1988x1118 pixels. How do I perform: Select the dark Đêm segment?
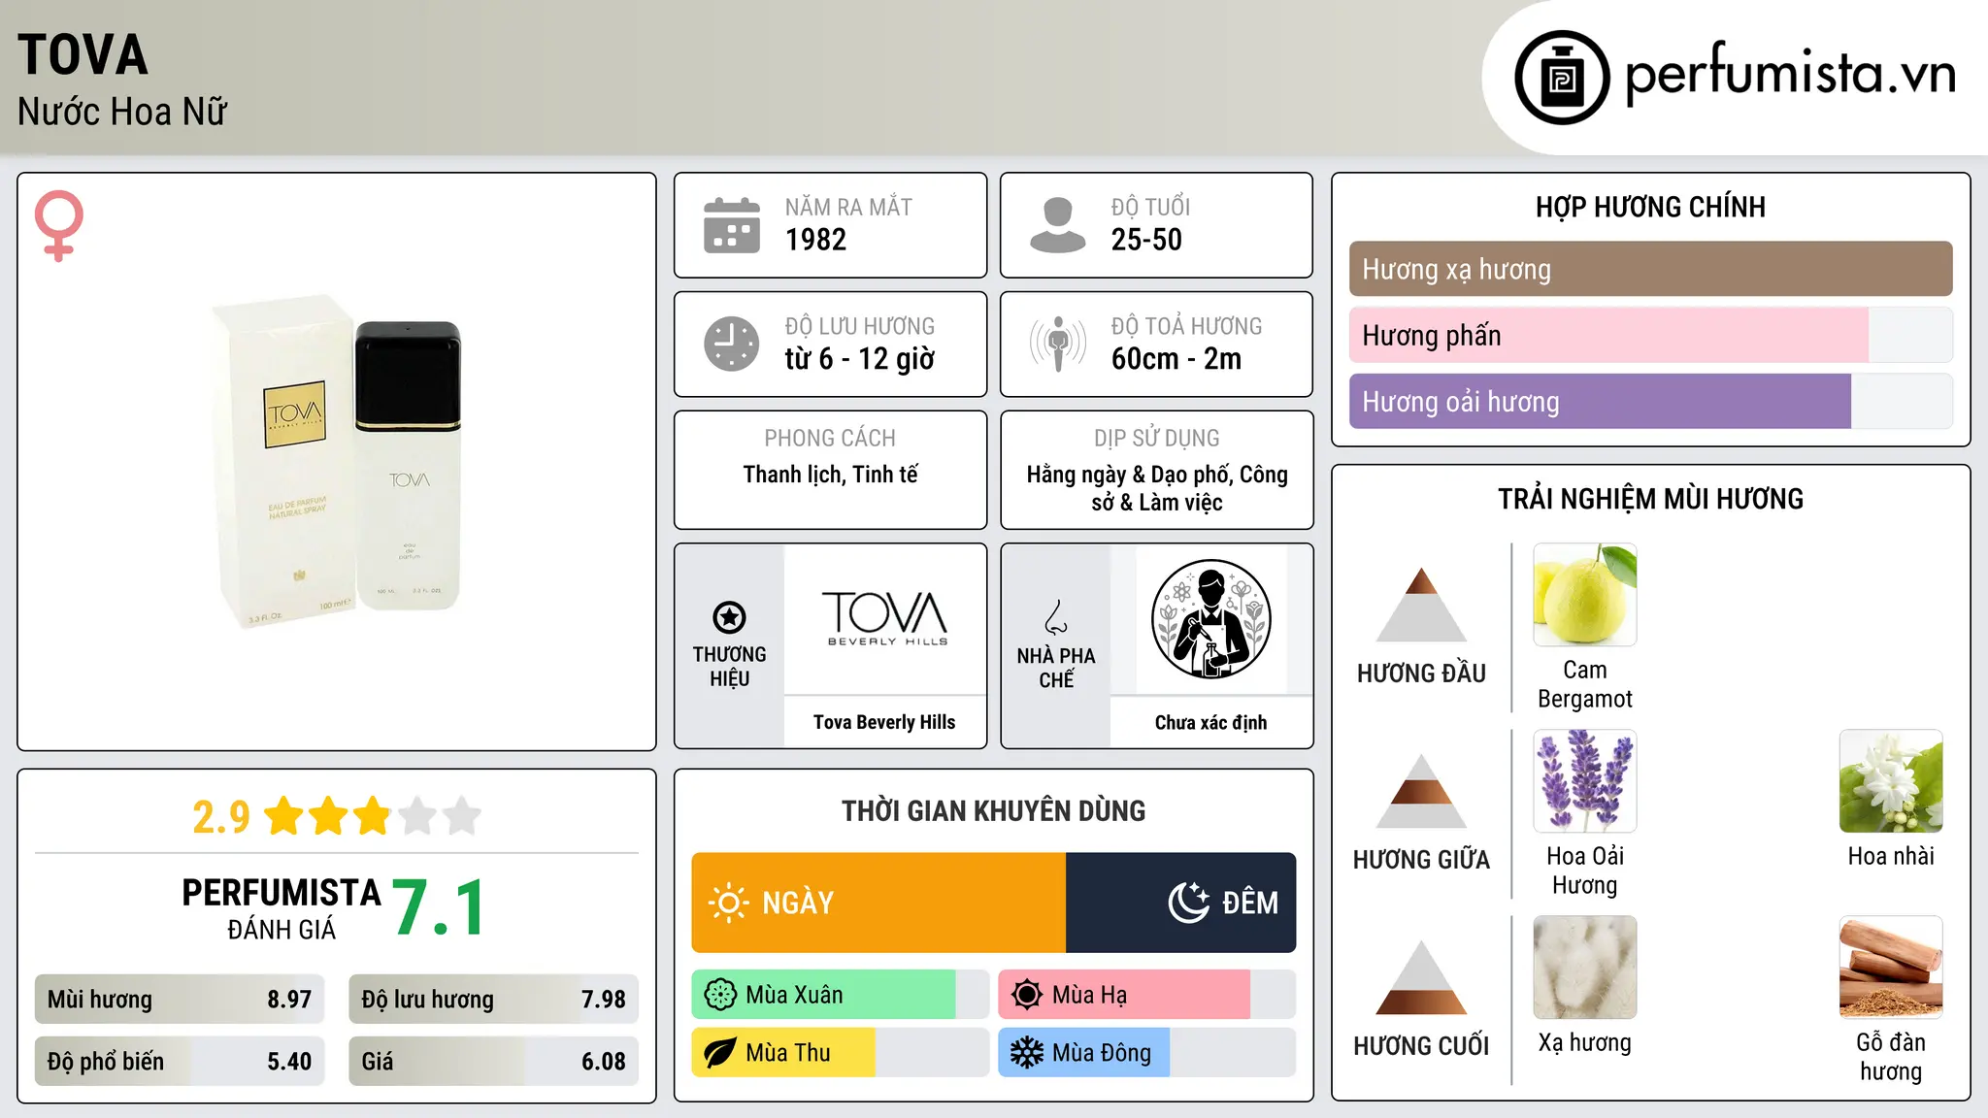[1180, 903]
